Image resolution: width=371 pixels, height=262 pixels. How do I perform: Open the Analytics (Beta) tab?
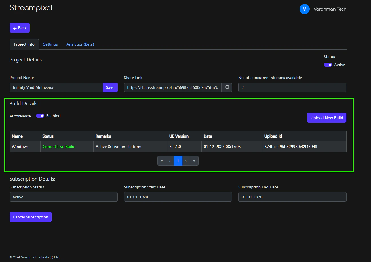click(x=80, y=44)
